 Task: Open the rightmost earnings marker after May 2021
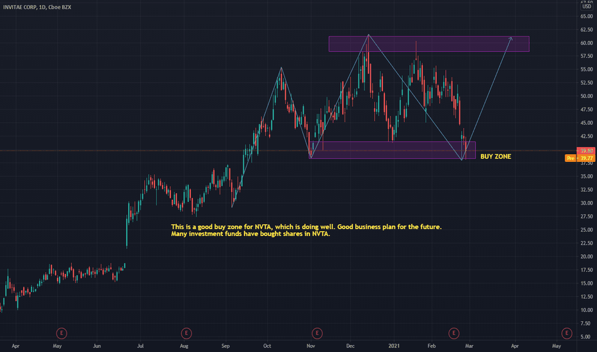click(x=566, y=333)
